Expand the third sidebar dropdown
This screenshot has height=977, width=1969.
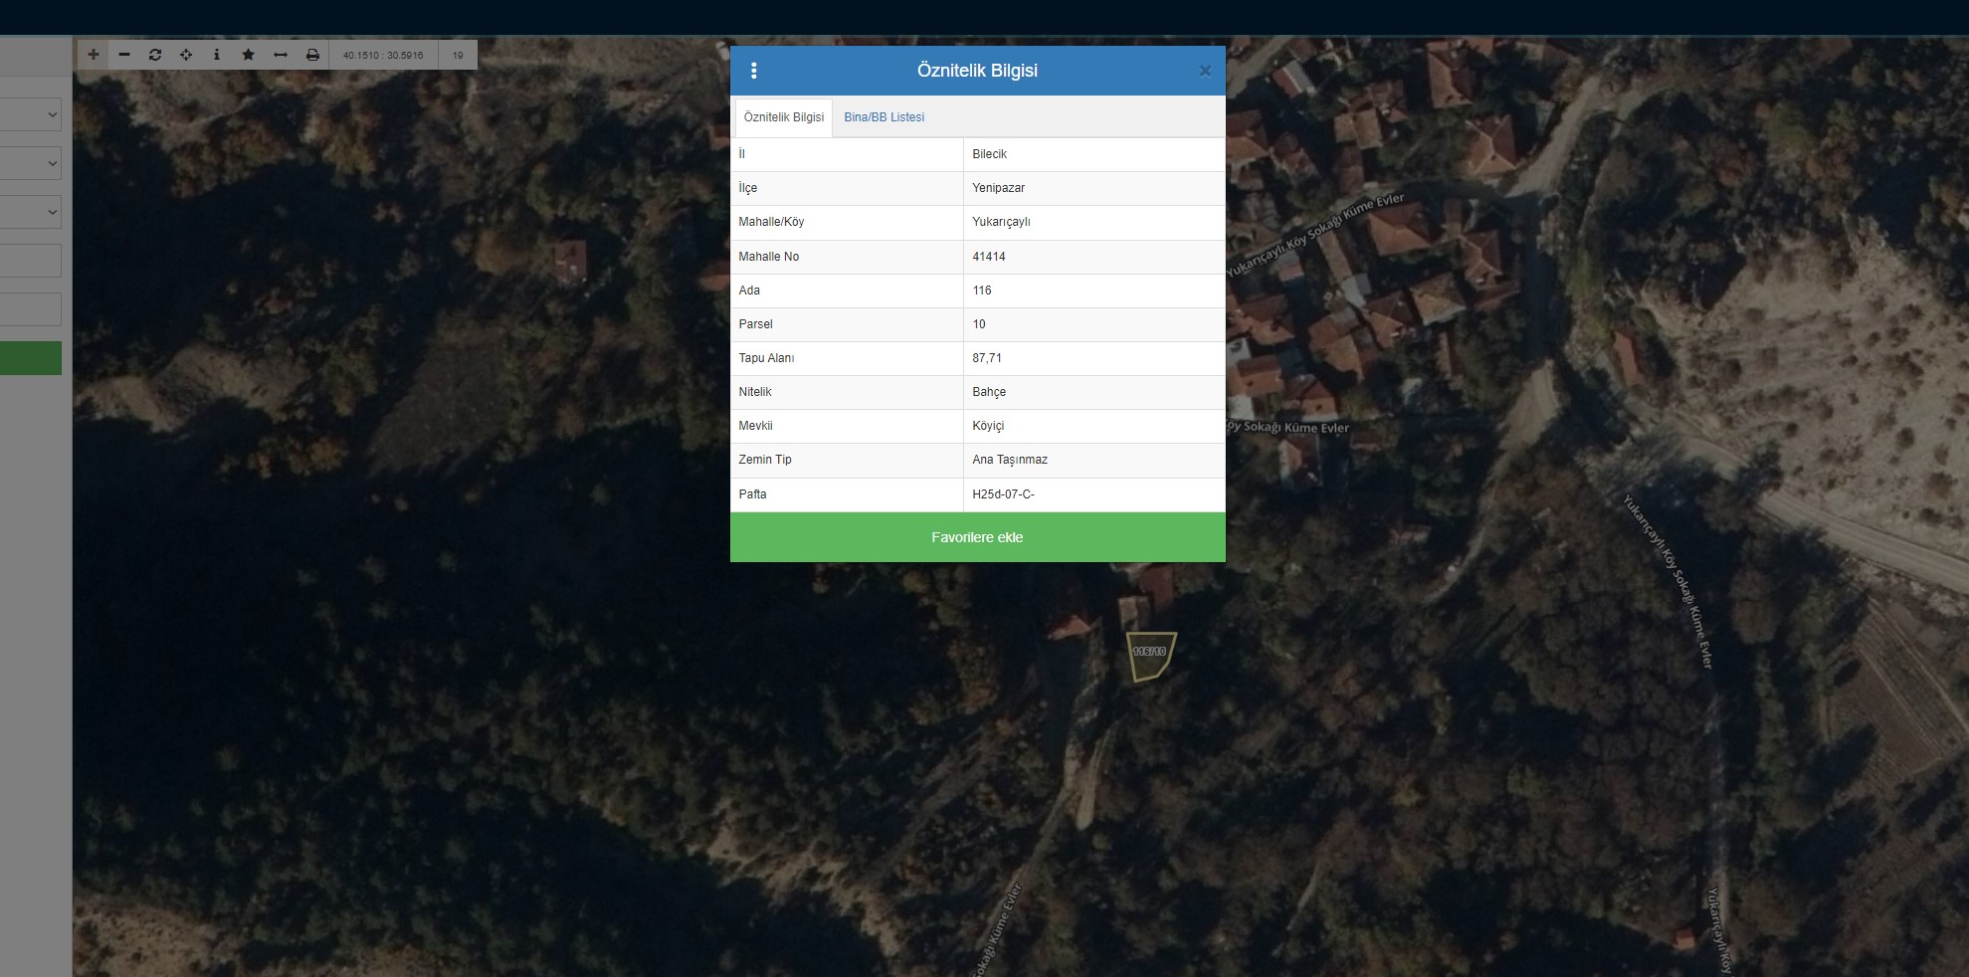tap(33, 212)
